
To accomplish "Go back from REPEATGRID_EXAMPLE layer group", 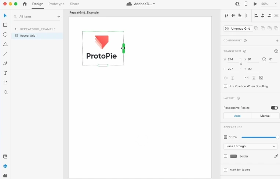I will (16, 29).
